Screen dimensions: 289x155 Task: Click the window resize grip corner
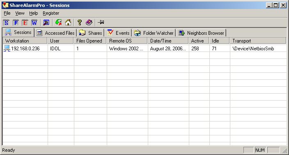click(285, 151)
